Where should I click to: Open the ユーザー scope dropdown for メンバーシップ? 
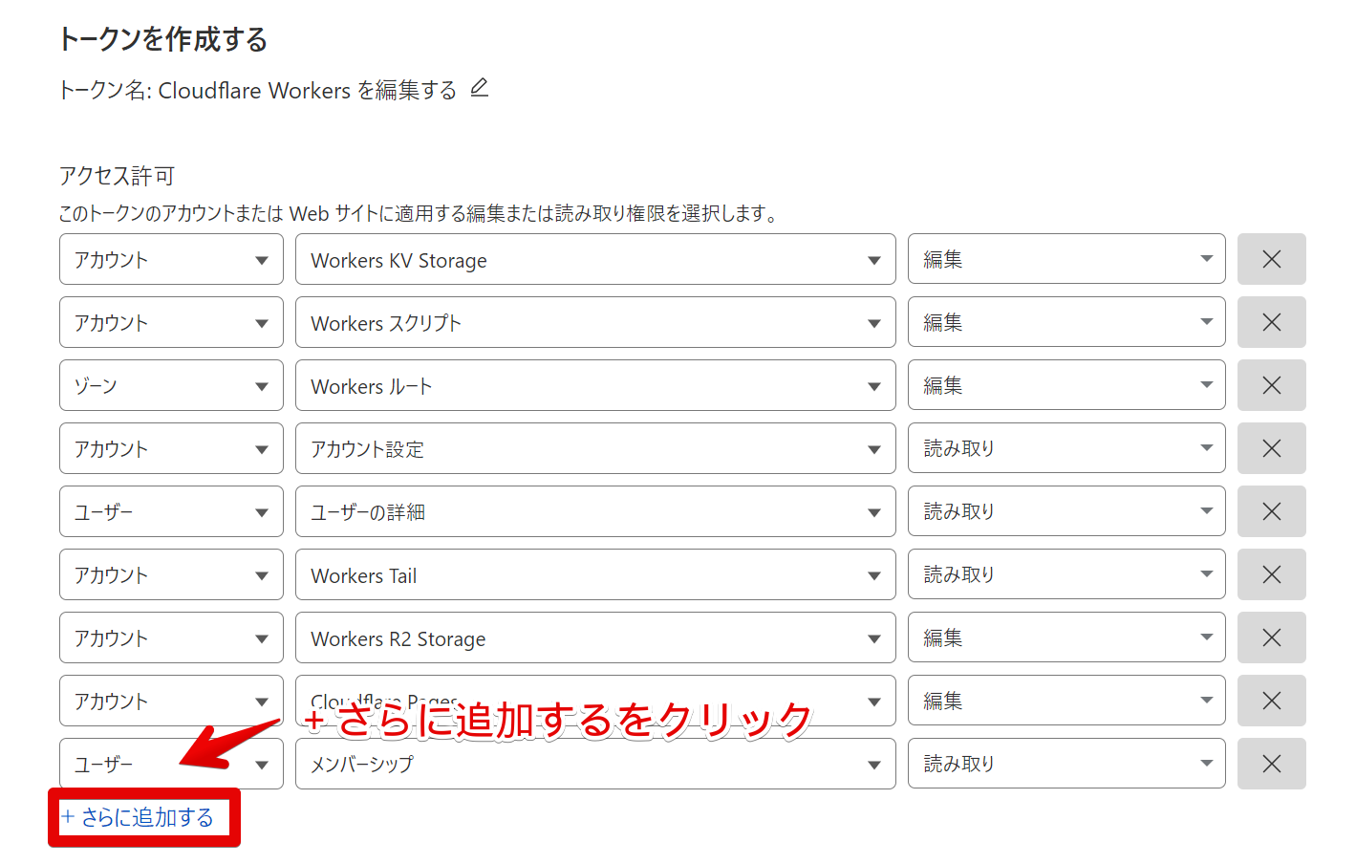171,764
